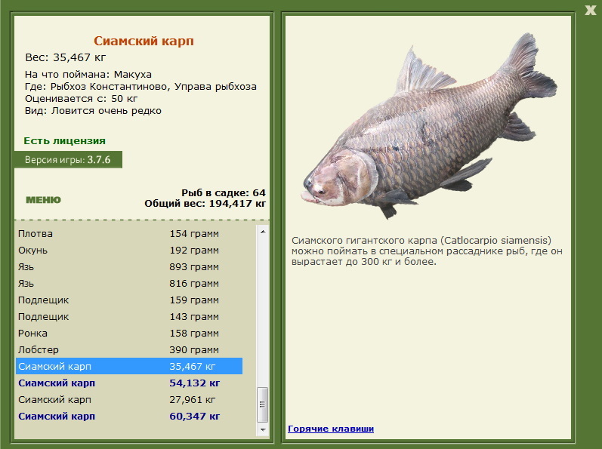Screen dimensions: 602x449
Task: Click the Catlocarpio siamensis description paragraph
Action: coord(427,251)
